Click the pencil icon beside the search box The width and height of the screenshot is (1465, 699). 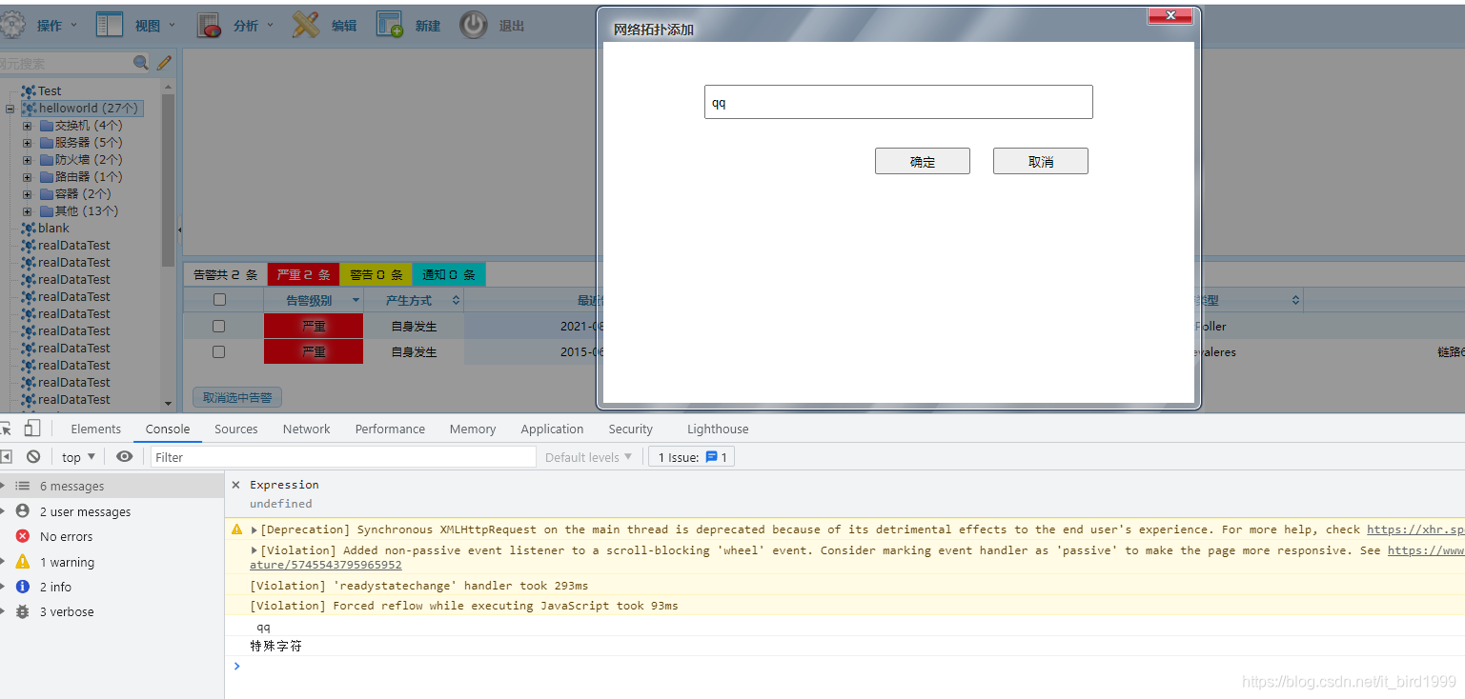pyautogui.click(x=162, y=61)
